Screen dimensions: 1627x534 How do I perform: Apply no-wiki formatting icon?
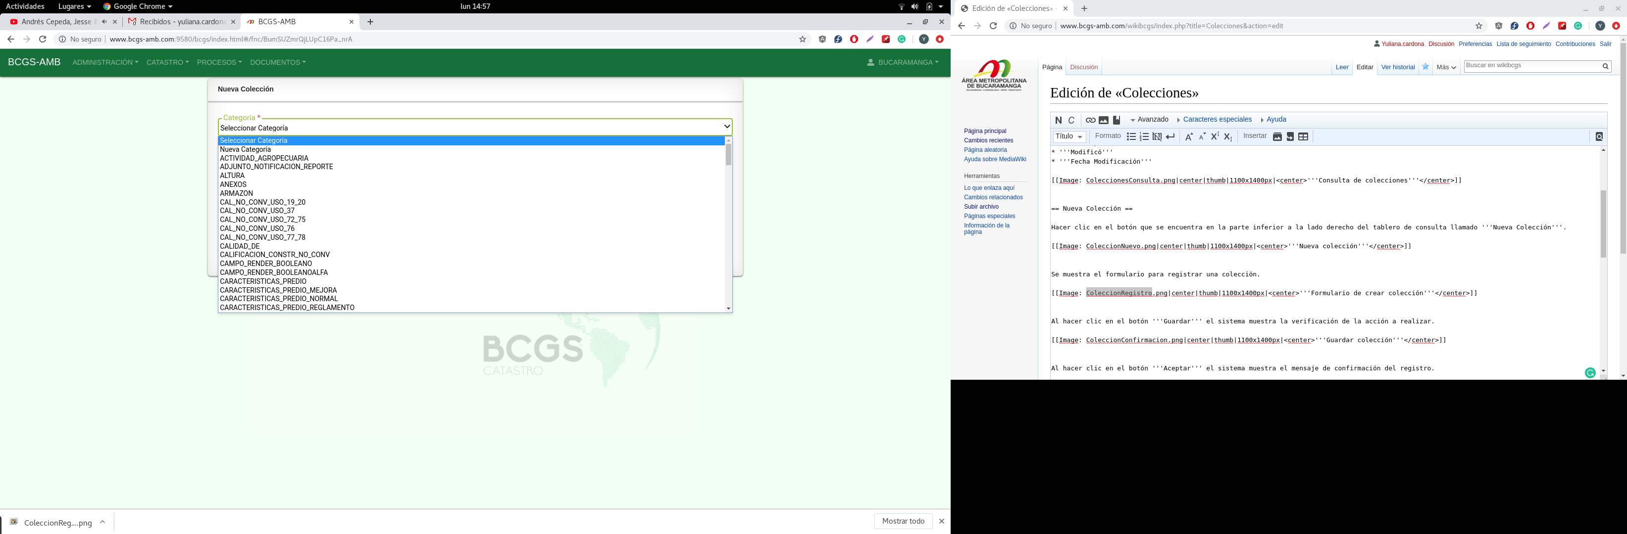(1157, 137)
